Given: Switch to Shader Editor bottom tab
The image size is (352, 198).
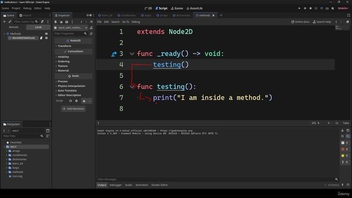Looking at the screenshot, I should (x=159, y=185).
